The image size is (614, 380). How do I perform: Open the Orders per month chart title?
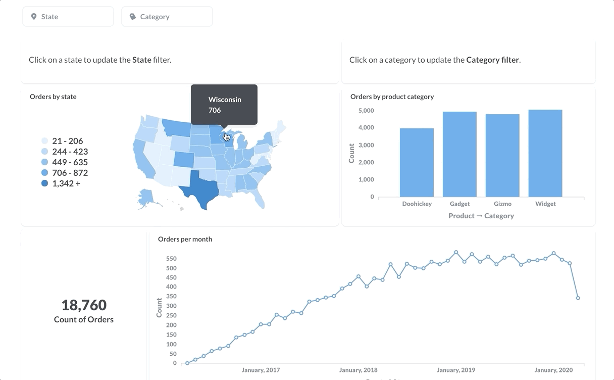(x=185, y=239)
